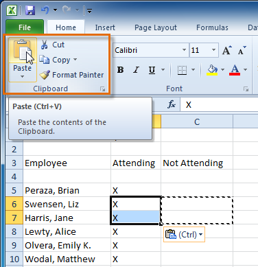Toggle Italic formatting
This screenshot has height=267, width=258.
pyautogui.click(x=137, y=70)
